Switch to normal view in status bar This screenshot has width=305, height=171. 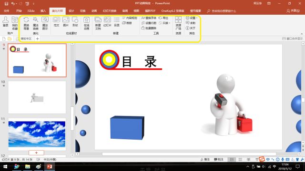232,160
